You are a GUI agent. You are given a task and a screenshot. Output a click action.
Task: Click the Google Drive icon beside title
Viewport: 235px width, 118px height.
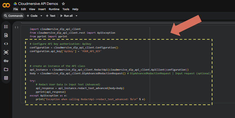tap(15, 4)
